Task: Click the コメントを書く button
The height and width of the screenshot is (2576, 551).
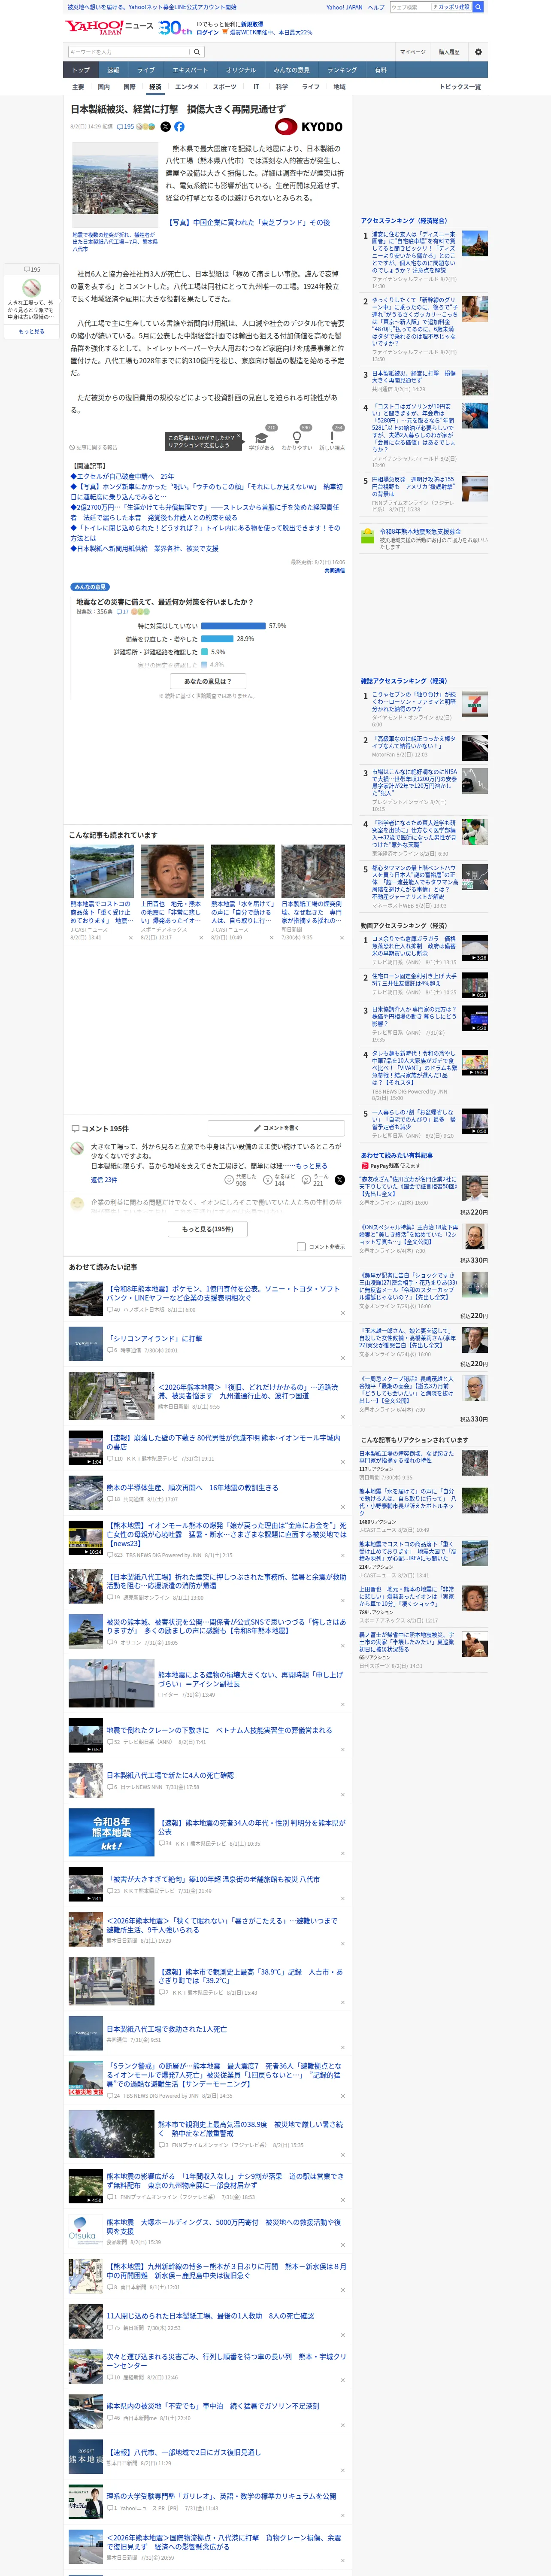Action: (x=276, y=1128)
